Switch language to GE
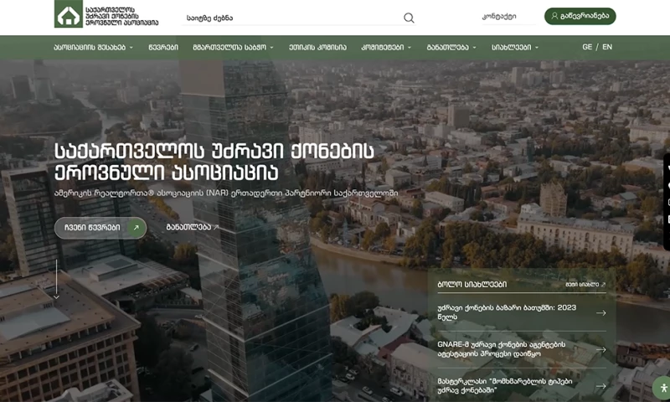Image resolution: width=670 pixels, height=402 pixels. (x=587, y=47)
